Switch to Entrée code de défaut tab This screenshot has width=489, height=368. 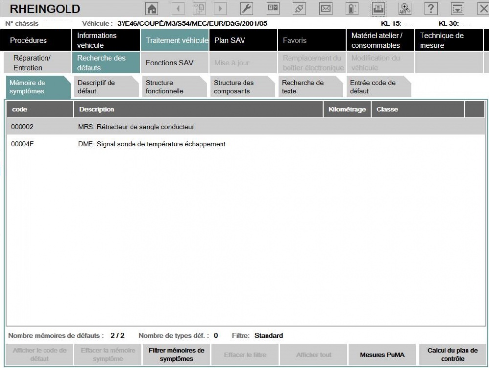(x=378, y=87)
